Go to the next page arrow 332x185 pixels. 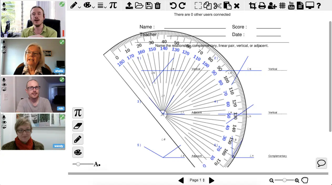[x=212, y=180]
